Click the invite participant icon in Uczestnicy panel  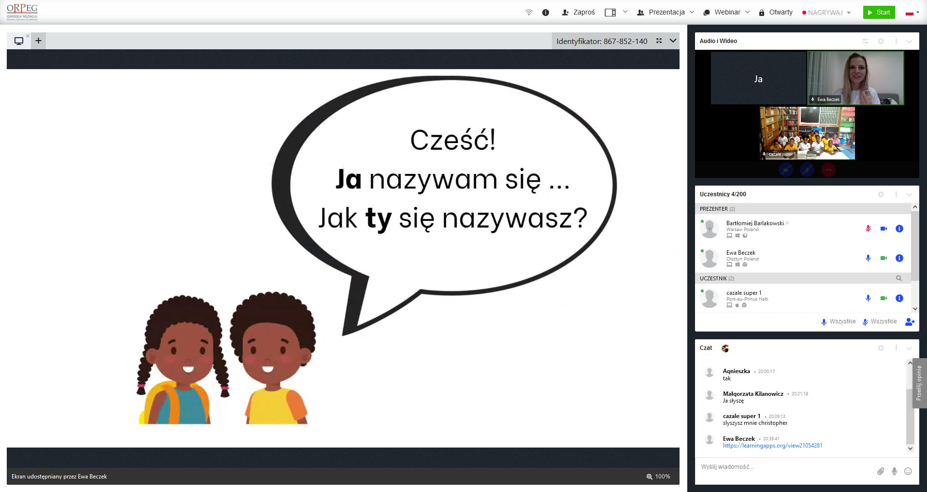click(910, 322)
